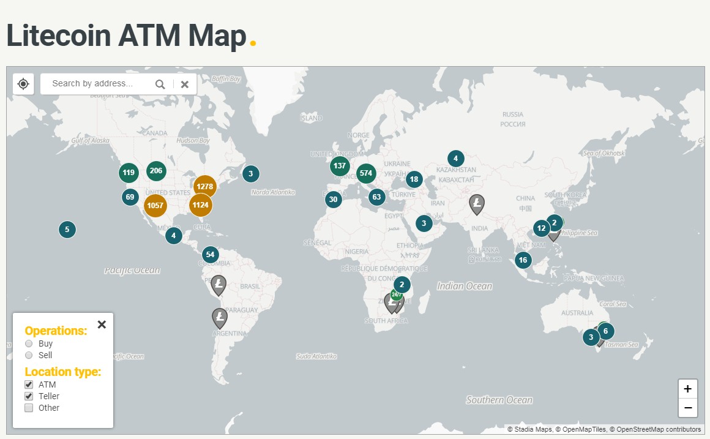The height and width of the screenshot is (439, 710).
Task: Open the 1124 ATM cluster
Action: pos(201,205)
